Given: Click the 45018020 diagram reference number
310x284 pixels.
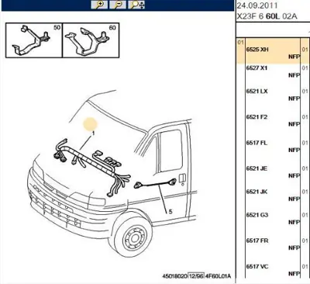Looking at the screenshot, I should [x=174, y=276].
